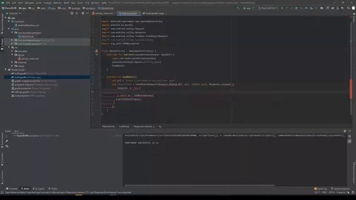
Task: Select settings.gradle in tree
Action: coord(29,92)
